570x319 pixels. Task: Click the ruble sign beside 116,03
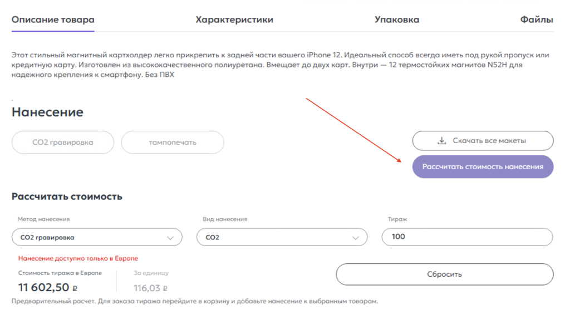click(x=165, y=288)
